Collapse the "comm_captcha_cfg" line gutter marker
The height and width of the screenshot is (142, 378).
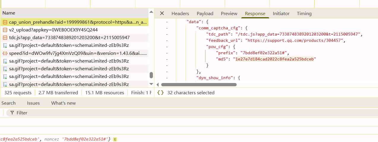[x=167, y=28]
